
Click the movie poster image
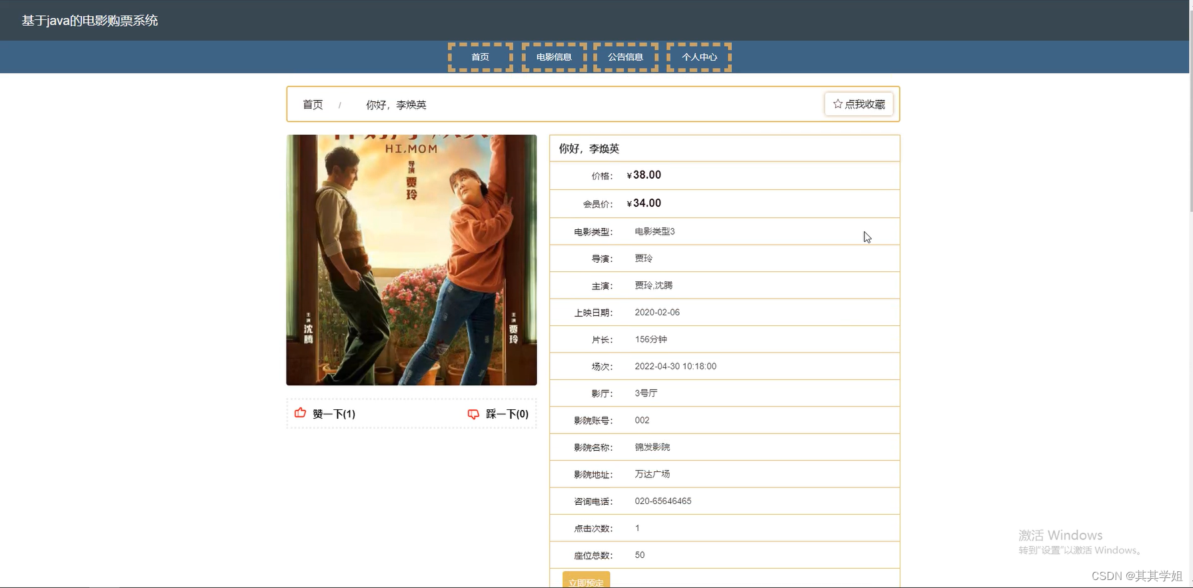pyautogui.click(x=411, y=260)
